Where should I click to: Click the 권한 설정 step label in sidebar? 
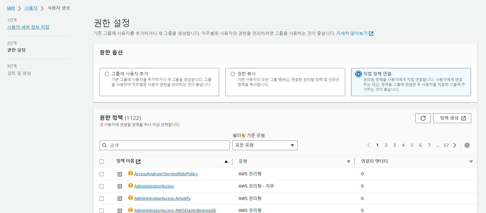pyautogui.click(x=16, y=50)
